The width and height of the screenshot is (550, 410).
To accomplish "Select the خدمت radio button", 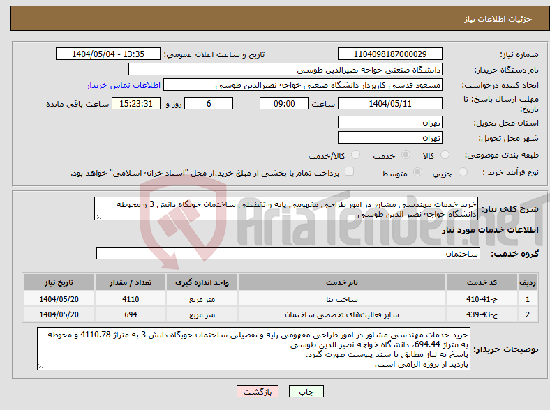I will click(406, 155).
